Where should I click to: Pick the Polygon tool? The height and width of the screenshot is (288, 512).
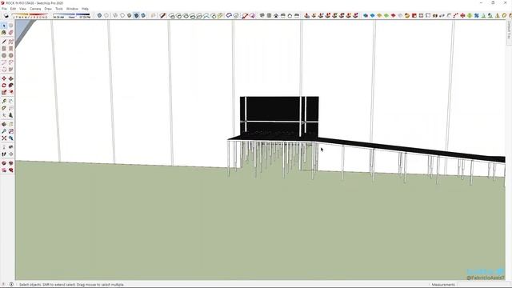point(10,55)
